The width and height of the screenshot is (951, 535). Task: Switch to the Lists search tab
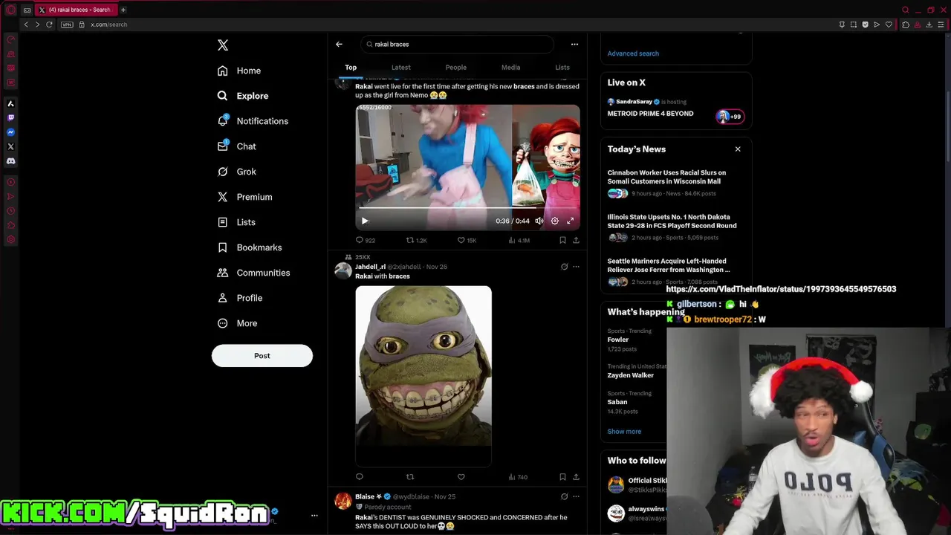[x=562, y=68]
